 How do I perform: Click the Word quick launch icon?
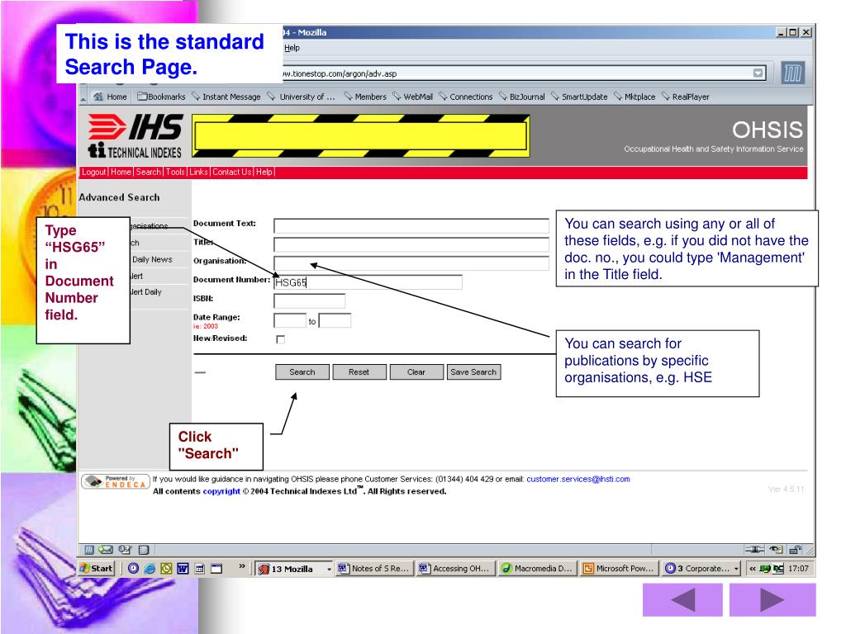click(x=183, y=568)
